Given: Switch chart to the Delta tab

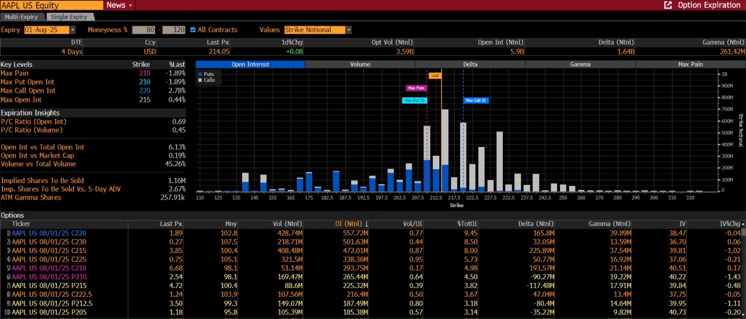Looking at the screenshot, I should (470, 64).
